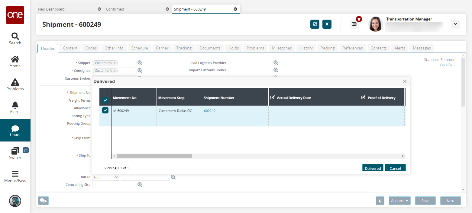The height and width of the screenshot is (213, 472).
Task: Switch to the Tracking tab
Action: click(184, 48)
